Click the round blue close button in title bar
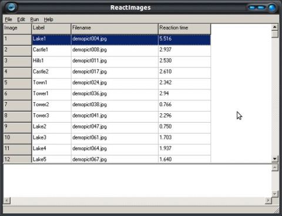 [272, 8]
